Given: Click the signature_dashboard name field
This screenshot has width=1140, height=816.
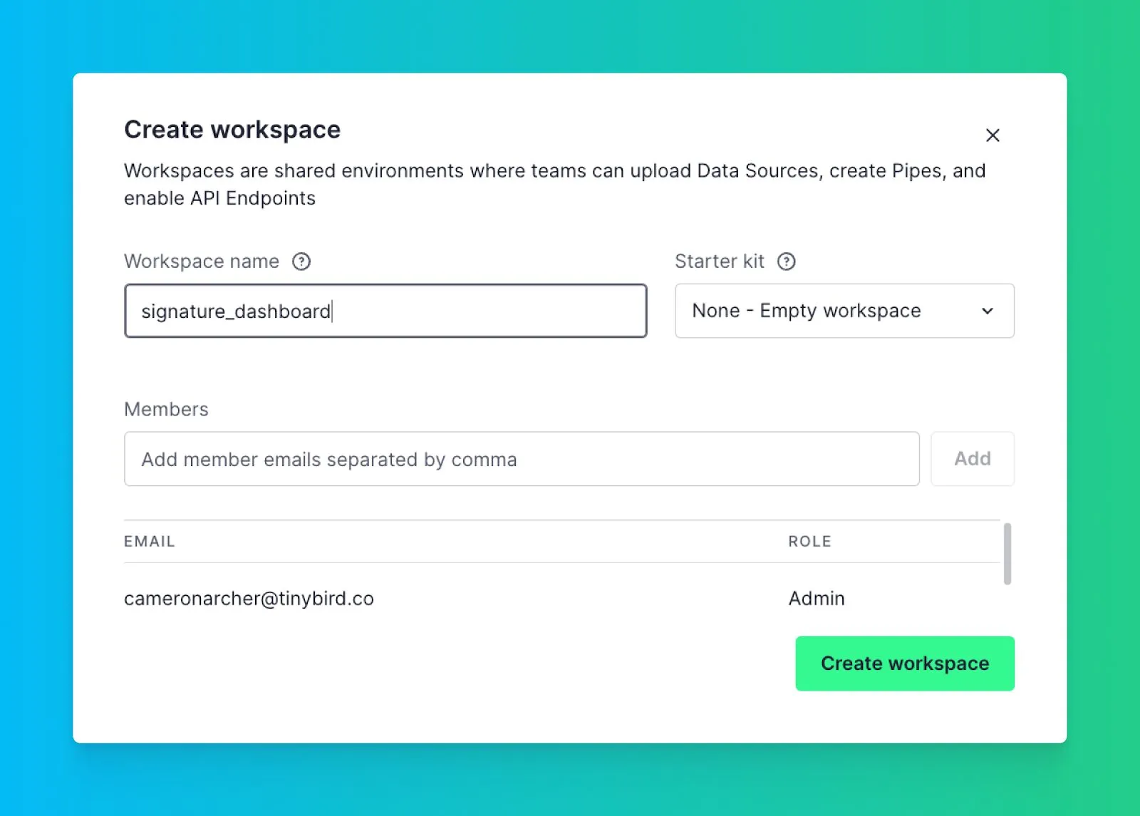Looking at the screenshot, I should click(385, 311).
